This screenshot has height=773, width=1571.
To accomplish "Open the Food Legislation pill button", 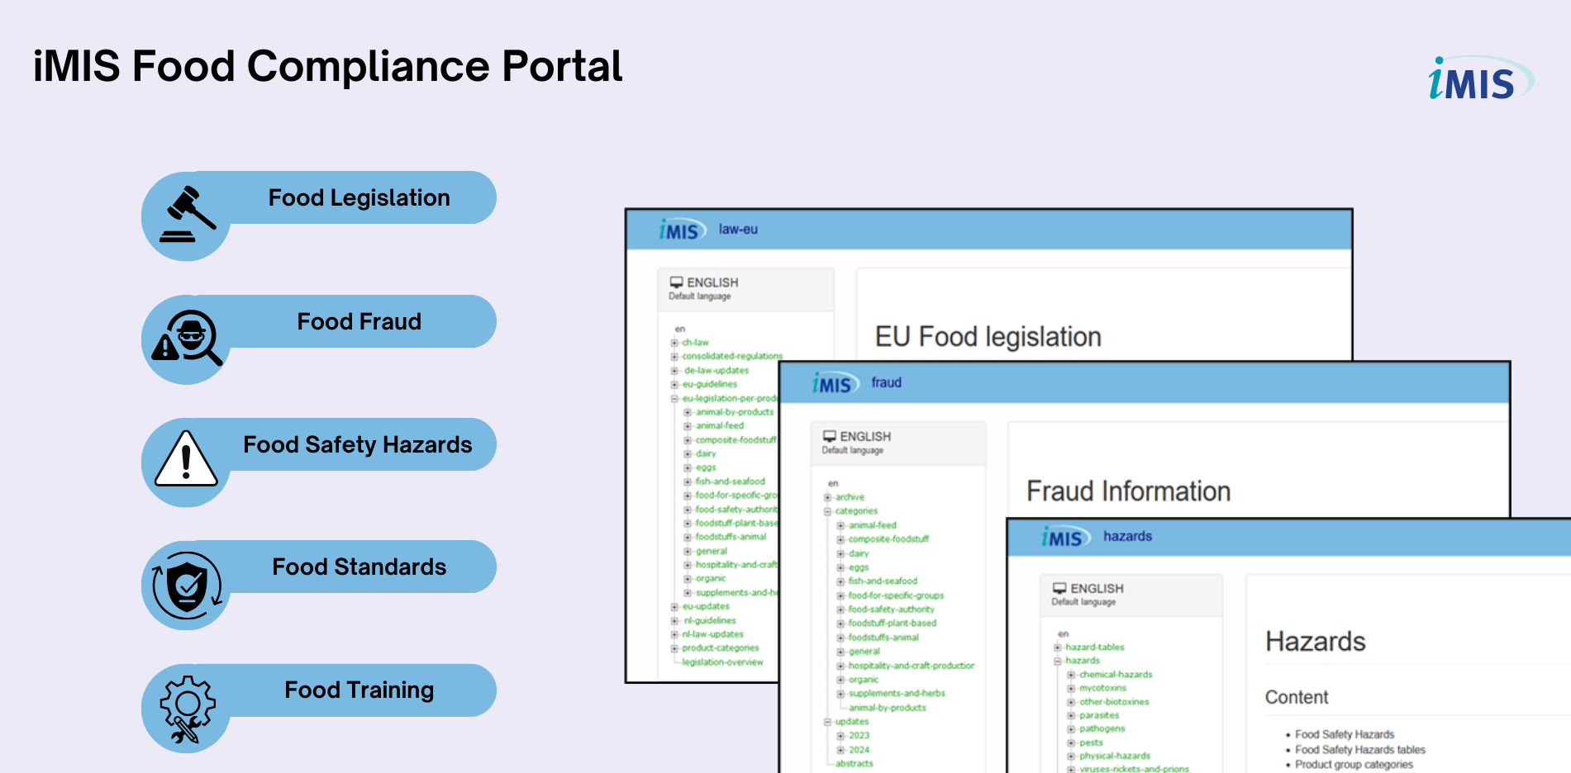I will [x=359, y=197].
